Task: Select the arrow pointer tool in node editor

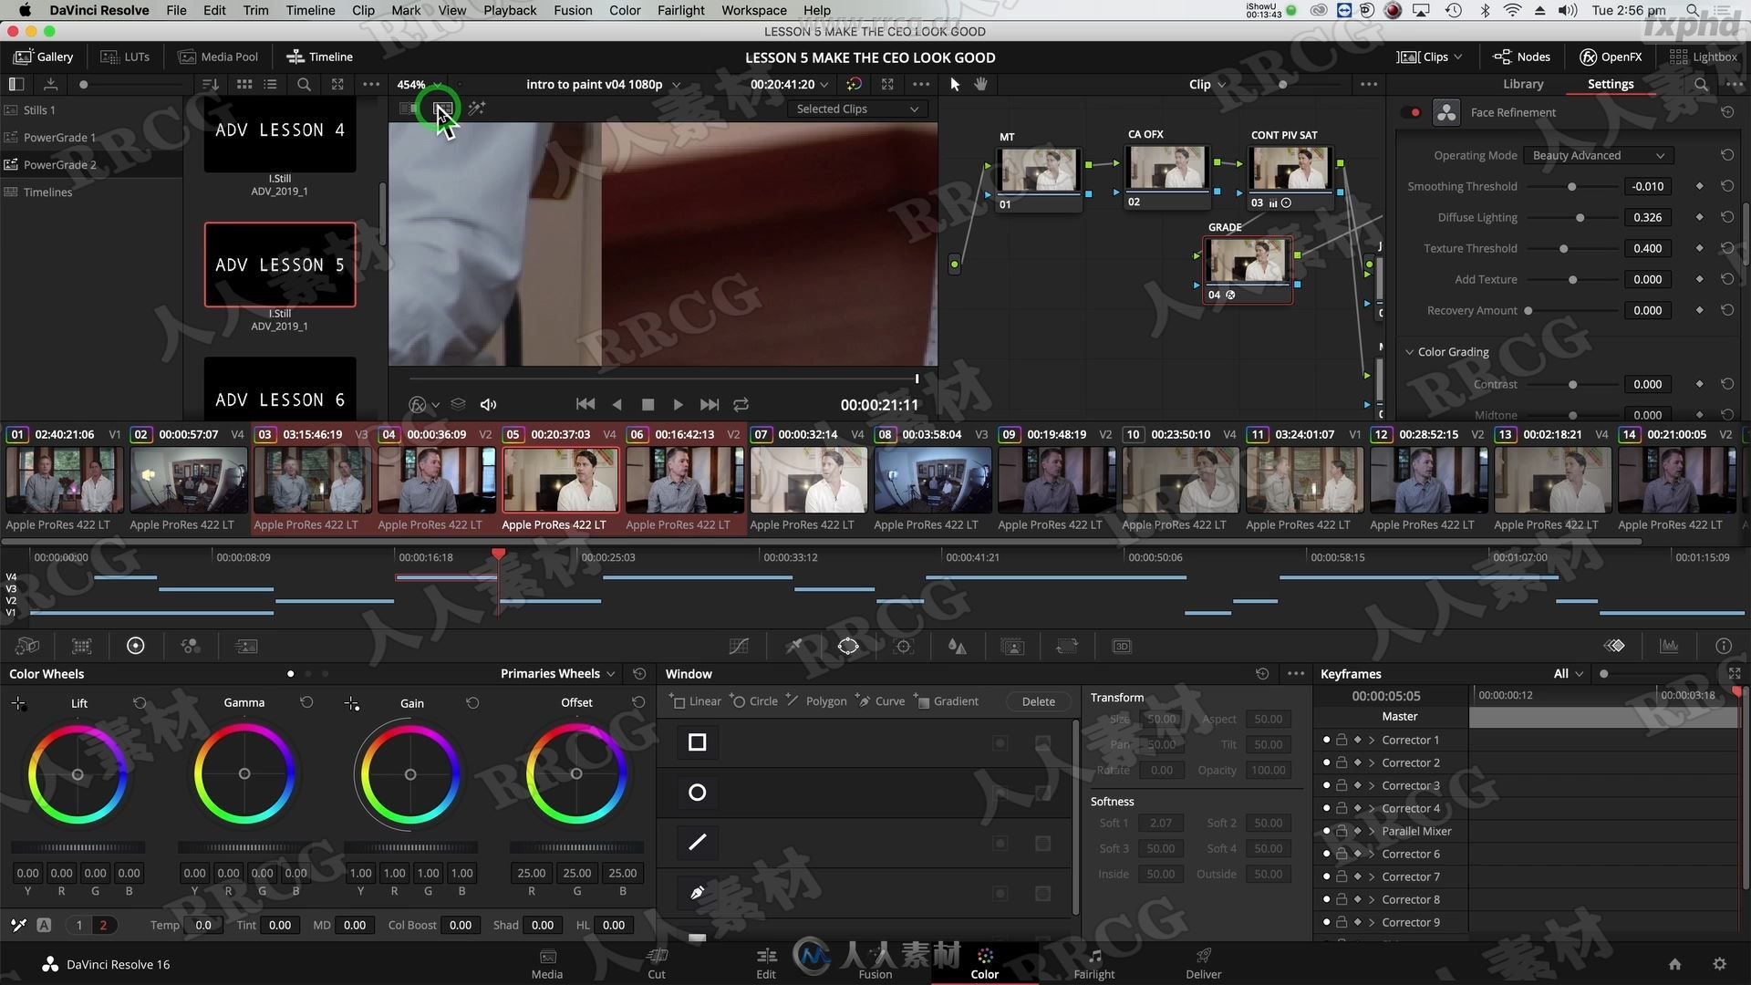Action: click(x=955, y=84)
